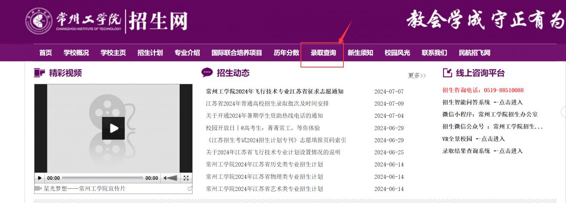The image size is (566, 203).
Task: Click the small play button in the video controls
Action: (40, 178)
